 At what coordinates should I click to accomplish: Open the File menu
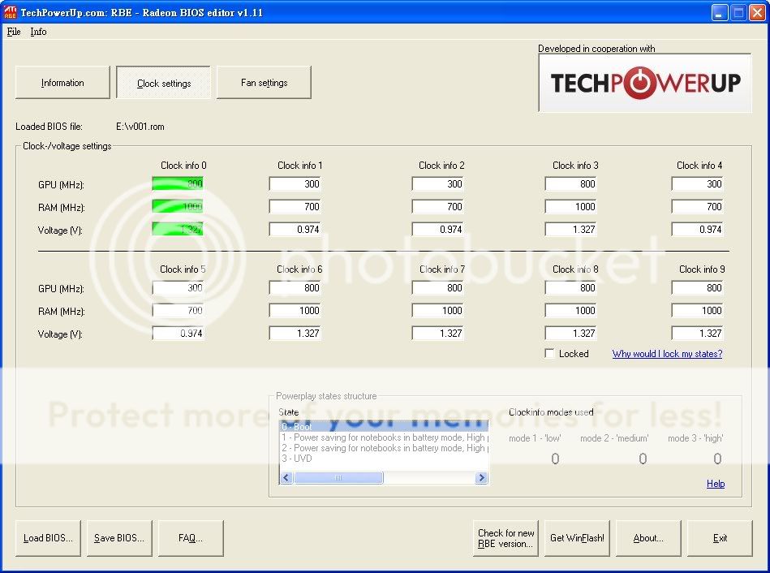point(14,32)
